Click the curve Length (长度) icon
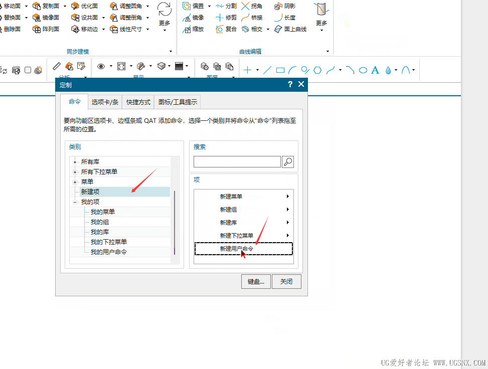The image size is (488, 369). [278, 18]
